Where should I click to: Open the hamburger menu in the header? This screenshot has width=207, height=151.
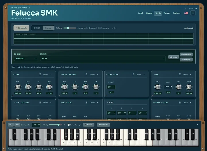coord(193,13)
